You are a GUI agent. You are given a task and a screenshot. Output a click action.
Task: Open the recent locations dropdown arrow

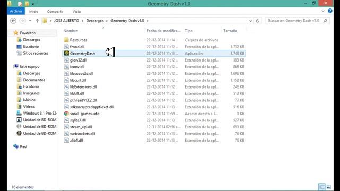click(x=30, y=21)
